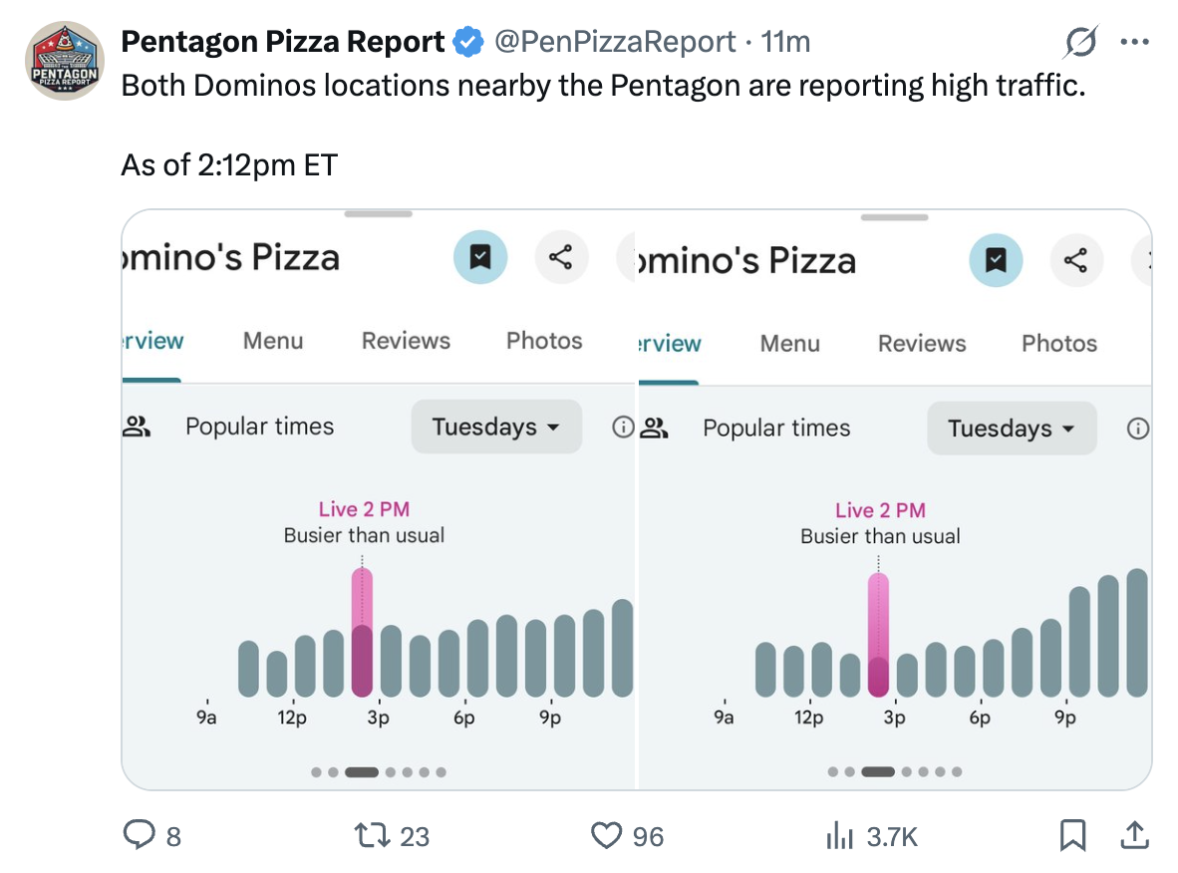Toggle saved bookmark on right Domino's panel

tap(996, 260)
